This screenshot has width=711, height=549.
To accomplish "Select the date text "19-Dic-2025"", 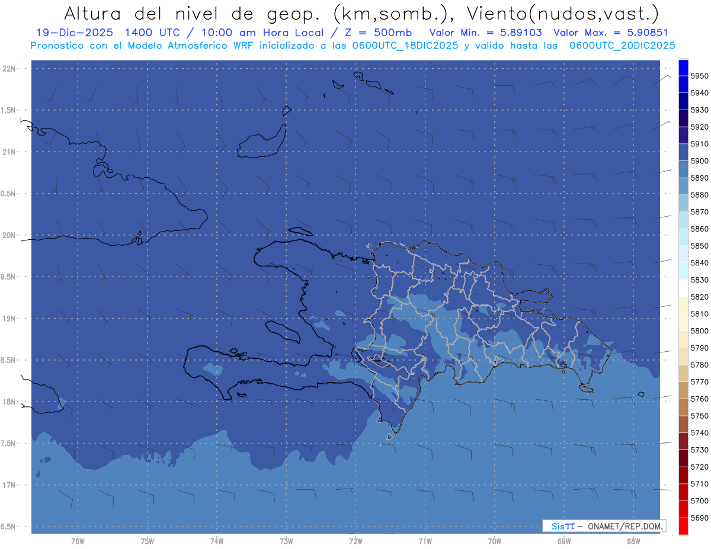I will click(x=74, y=33).
